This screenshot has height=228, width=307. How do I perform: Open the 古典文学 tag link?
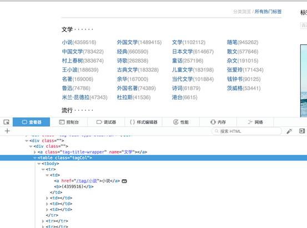point(127,70)
